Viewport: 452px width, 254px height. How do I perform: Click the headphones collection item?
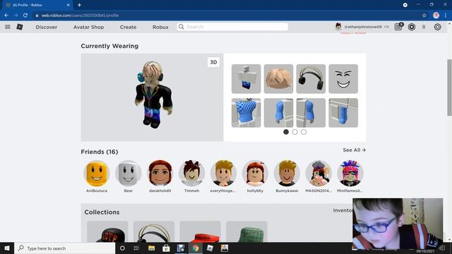[154, 232]
